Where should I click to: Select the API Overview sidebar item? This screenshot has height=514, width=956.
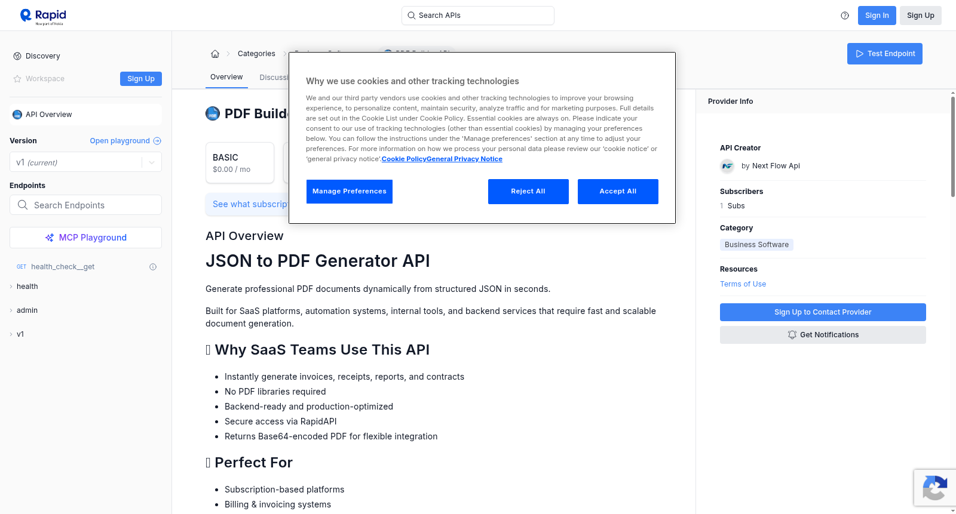tap(85, 115)
